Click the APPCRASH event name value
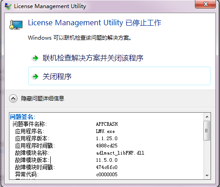 click(x=107, y=124)
